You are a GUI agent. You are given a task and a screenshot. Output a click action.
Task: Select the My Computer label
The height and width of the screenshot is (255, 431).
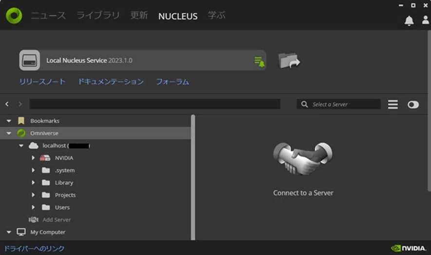(48, 232)
